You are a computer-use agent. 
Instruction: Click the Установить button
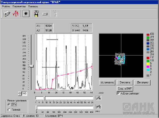pyautogui.click(x=107, y=83)
